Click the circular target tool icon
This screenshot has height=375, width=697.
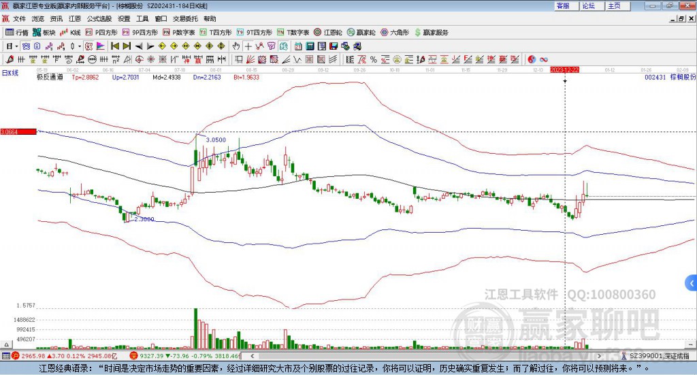point(139,59)
